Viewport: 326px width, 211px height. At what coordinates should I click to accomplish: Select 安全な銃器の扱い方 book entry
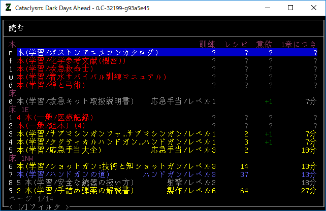click(x=75, y=183)
